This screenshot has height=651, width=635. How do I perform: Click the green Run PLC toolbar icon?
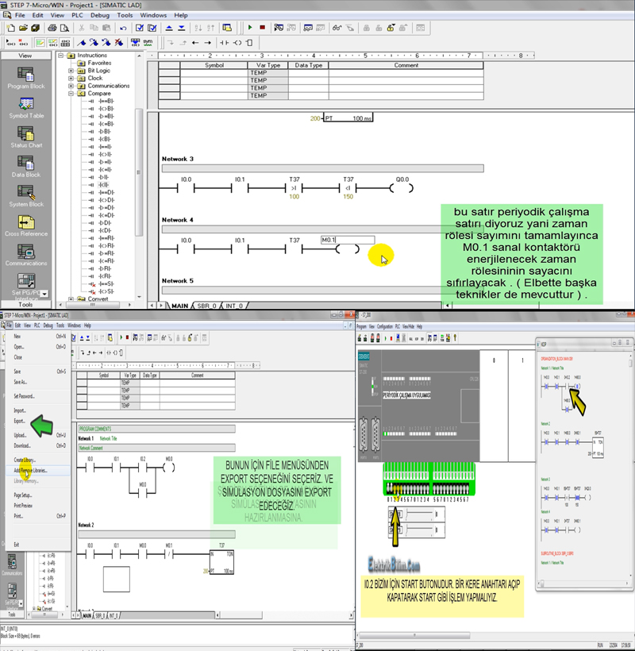tap(250, 27)
